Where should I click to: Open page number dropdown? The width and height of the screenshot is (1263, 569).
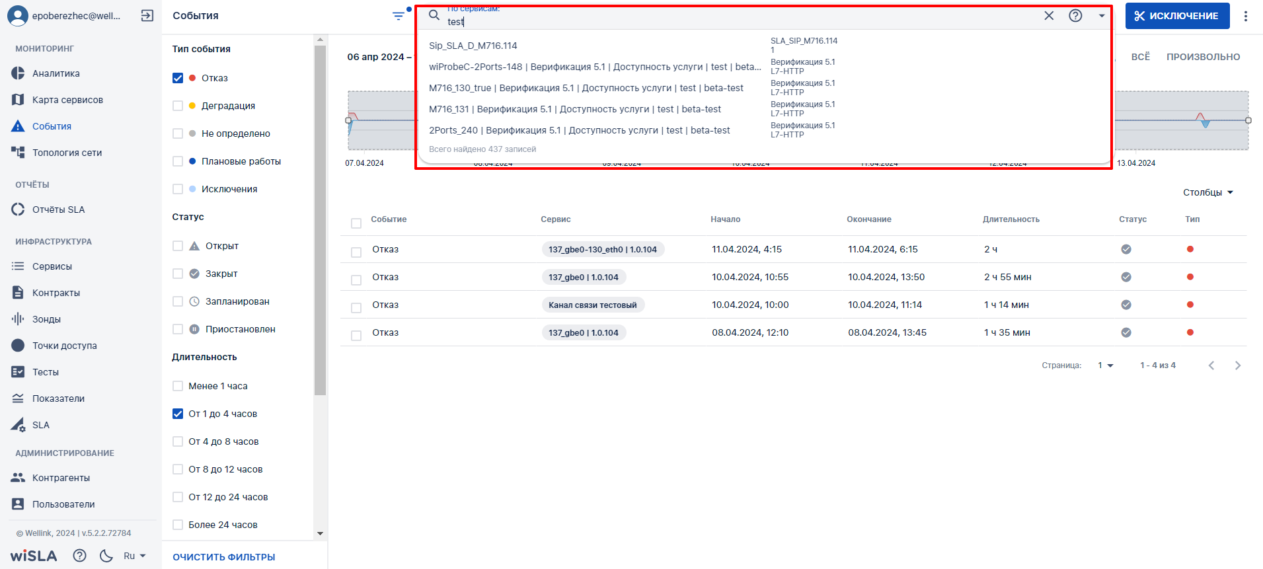[1106, 365]
